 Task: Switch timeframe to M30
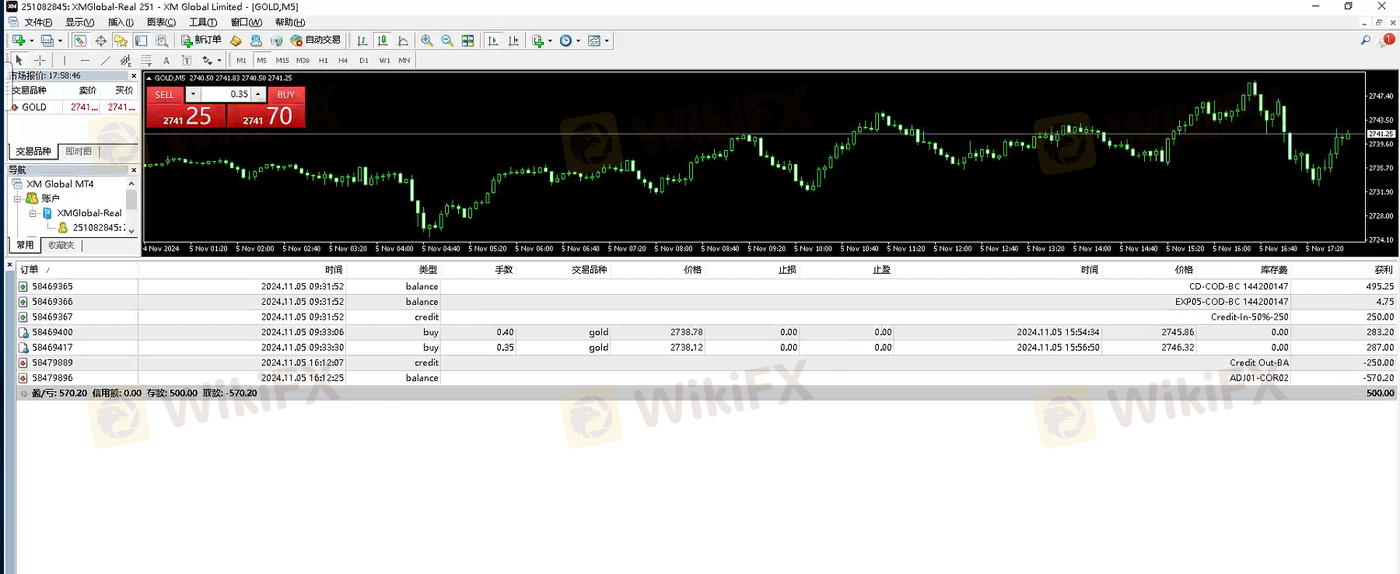tap(303, 60)
